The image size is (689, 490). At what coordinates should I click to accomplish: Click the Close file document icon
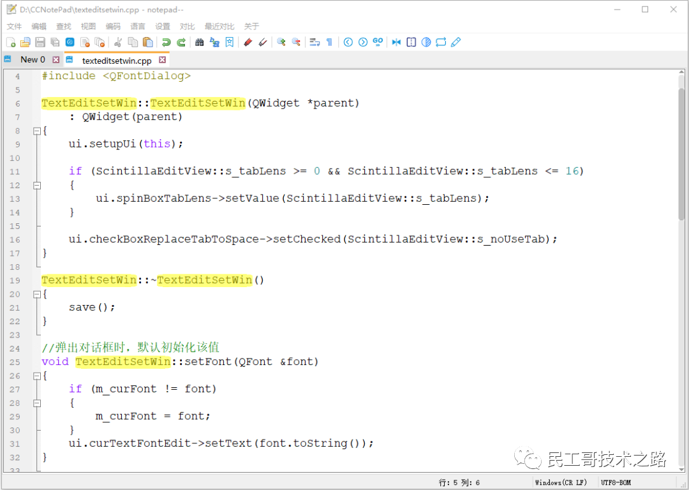85,42
